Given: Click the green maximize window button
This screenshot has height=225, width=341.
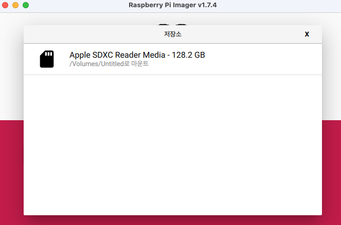Looking at the screenshot, I should pyautogui.click(x=26, y=5).
